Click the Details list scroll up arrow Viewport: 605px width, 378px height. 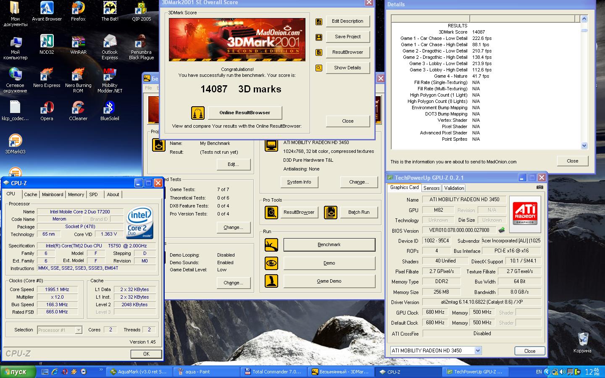pos(584,19)
